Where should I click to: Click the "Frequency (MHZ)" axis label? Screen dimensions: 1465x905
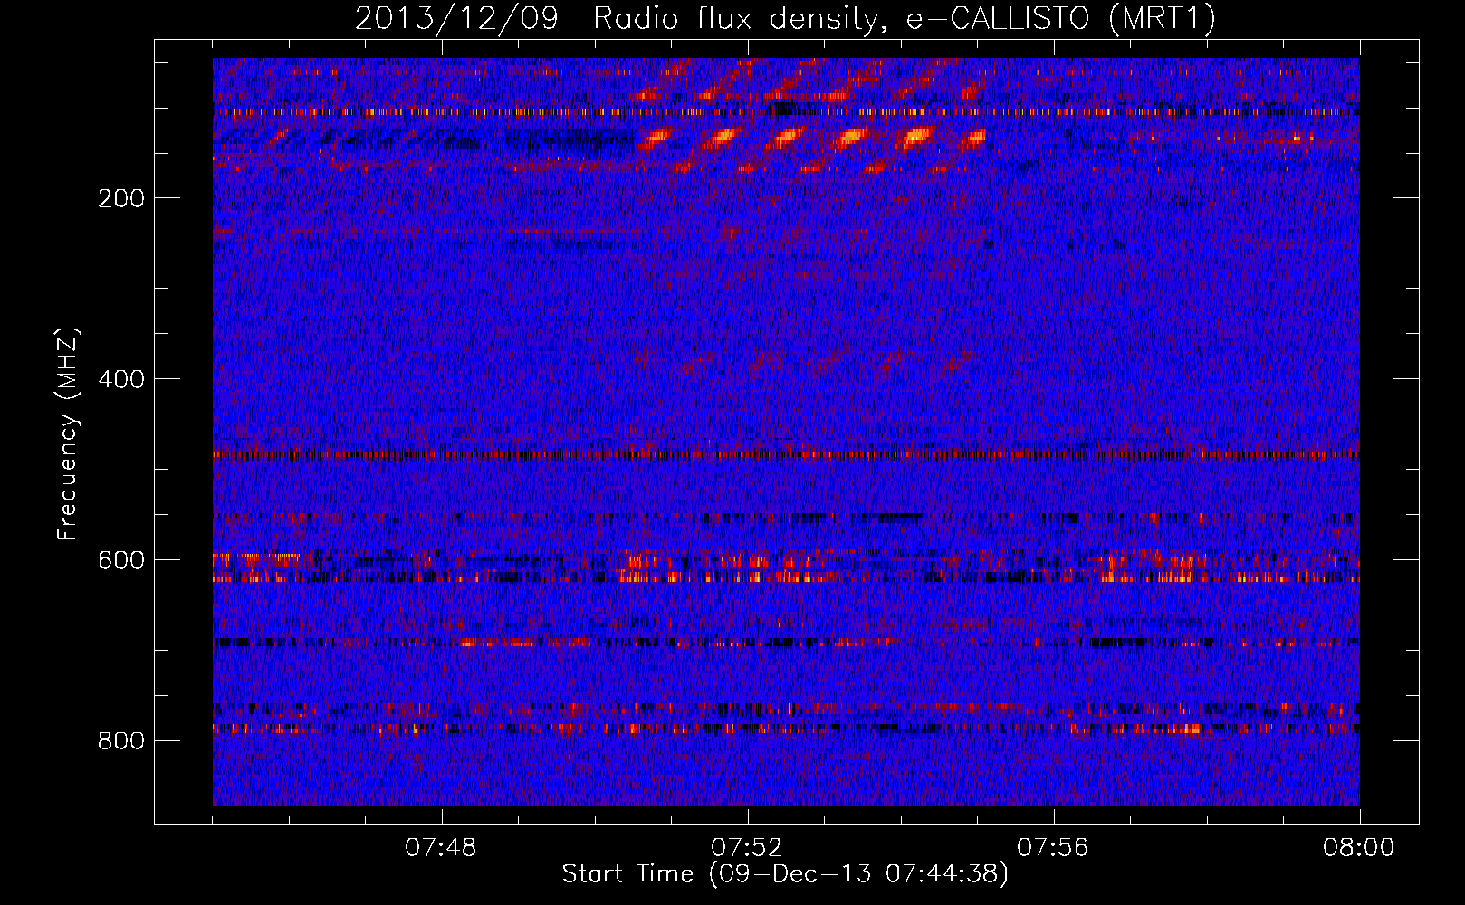tap(67, 433)
